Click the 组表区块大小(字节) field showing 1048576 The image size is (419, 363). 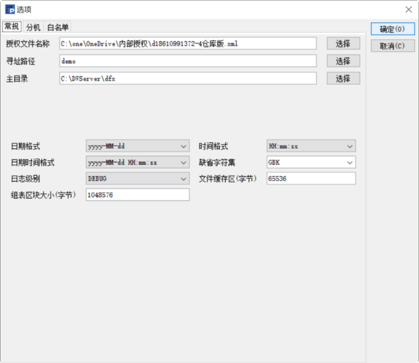point(138,195)
